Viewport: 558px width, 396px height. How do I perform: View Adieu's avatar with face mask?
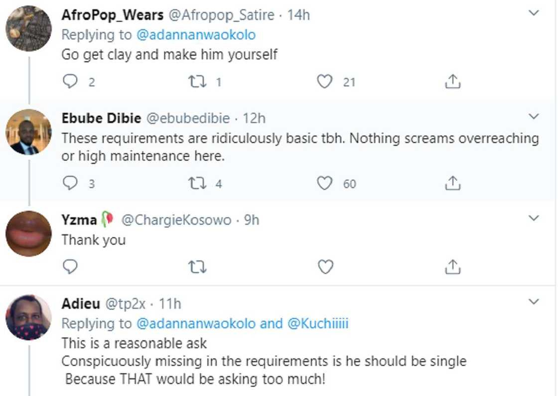pos(28,317)
